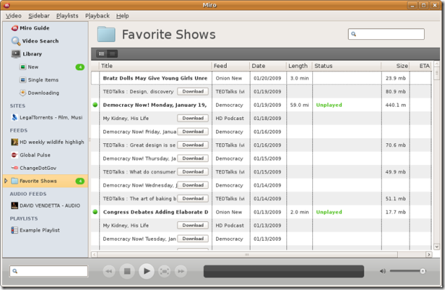
Task: Download Democracy Now! Friday episode
Action: tap(193, 131)
